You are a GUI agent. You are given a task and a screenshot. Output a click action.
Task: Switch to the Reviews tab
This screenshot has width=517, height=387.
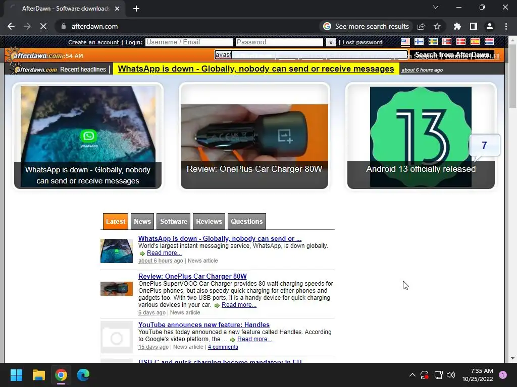click(x=209, y=222)
